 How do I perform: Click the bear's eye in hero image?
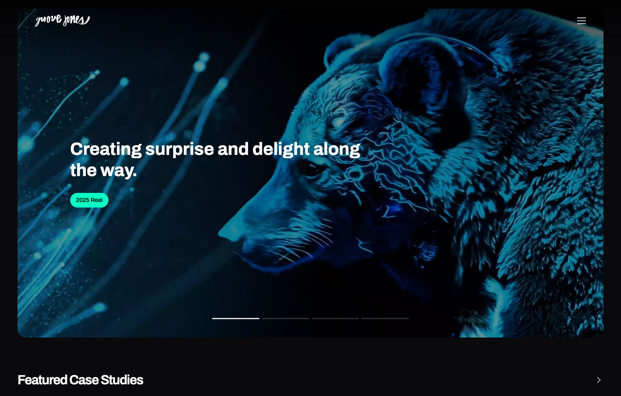click(x=310, y=168)
